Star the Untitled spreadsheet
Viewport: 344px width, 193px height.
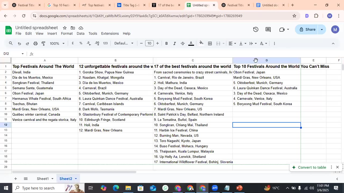(65, 28)
